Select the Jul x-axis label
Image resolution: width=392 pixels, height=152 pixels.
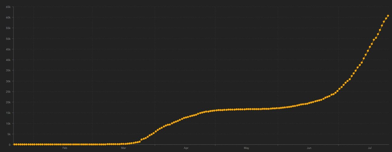(x=370, y=148)
